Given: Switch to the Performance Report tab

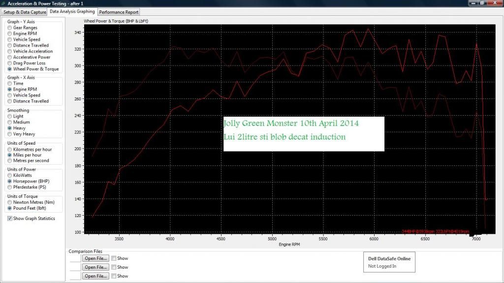Looking at the screenshot, I should (119, 12).
